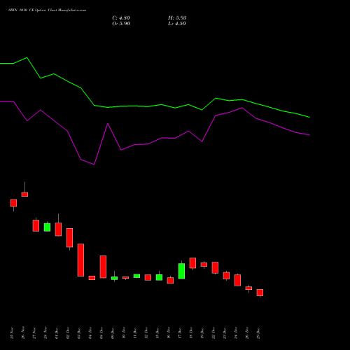Select the open value 'O: 5.90'

coord(121,24)
